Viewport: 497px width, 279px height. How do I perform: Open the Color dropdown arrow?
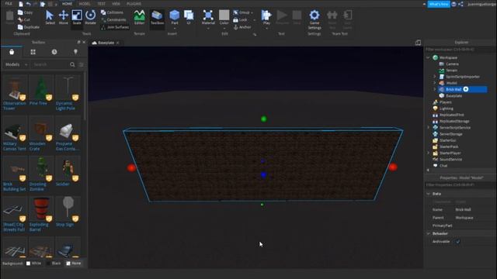click(x=224, y=29)
